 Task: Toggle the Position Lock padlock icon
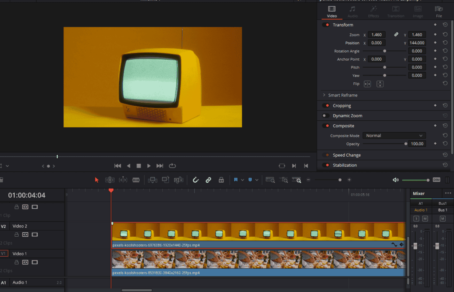pyautogui.click(x=221, y=180)
